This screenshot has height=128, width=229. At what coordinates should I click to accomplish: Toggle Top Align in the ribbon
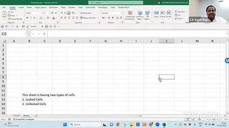[x=62, y=13]
